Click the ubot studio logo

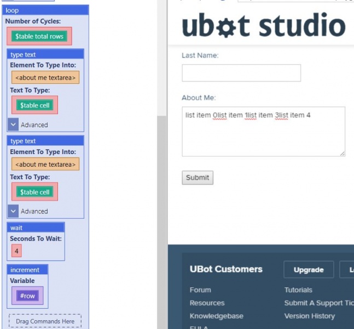pyautogui.click(x=264, y=25)
